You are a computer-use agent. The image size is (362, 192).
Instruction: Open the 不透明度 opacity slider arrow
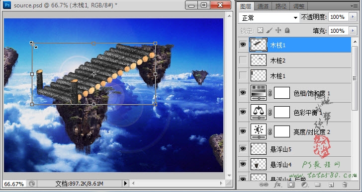tap(353, 17)
